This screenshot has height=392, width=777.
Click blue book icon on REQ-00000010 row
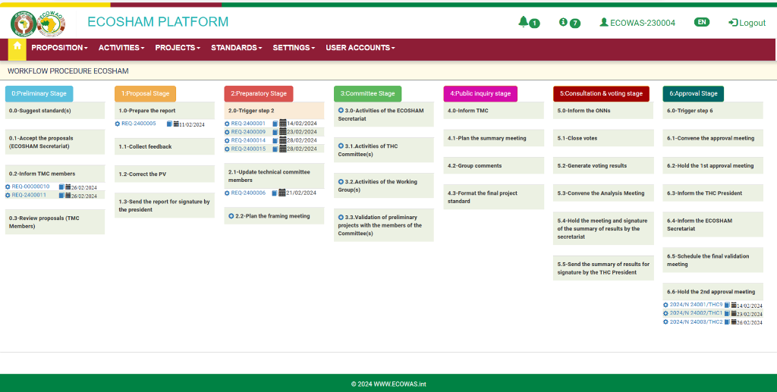61,187
